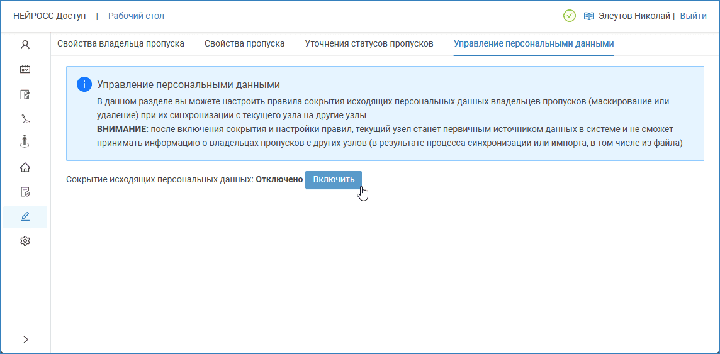Click the blue info icon in notice
This screenshot has width=720, height=354.
84,85
